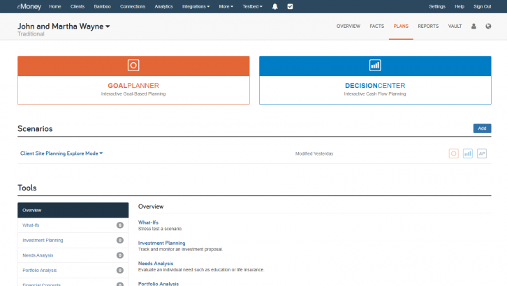This screenshot has height=286, width=507.
Task: Select Portfolio Analysis in Tools sidebar
Action: (73, 270)
